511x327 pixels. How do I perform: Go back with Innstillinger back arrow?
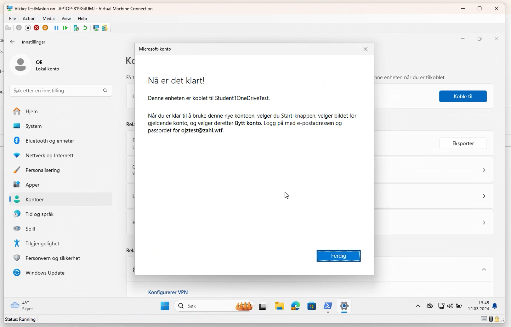click(12, 42)
